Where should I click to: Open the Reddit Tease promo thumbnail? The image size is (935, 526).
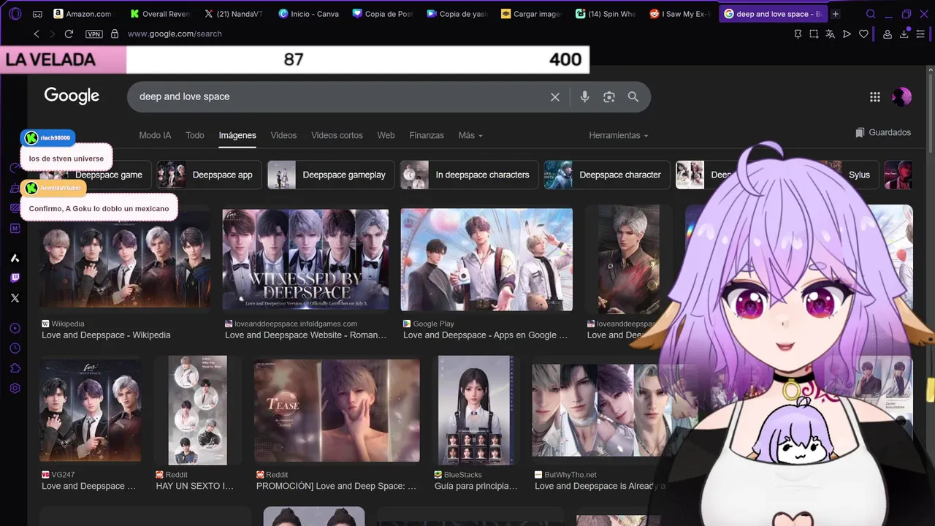(337, 411)
